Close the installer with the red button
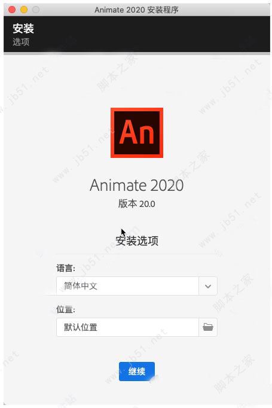Screen dimensions: 272x408 point(12,10)
